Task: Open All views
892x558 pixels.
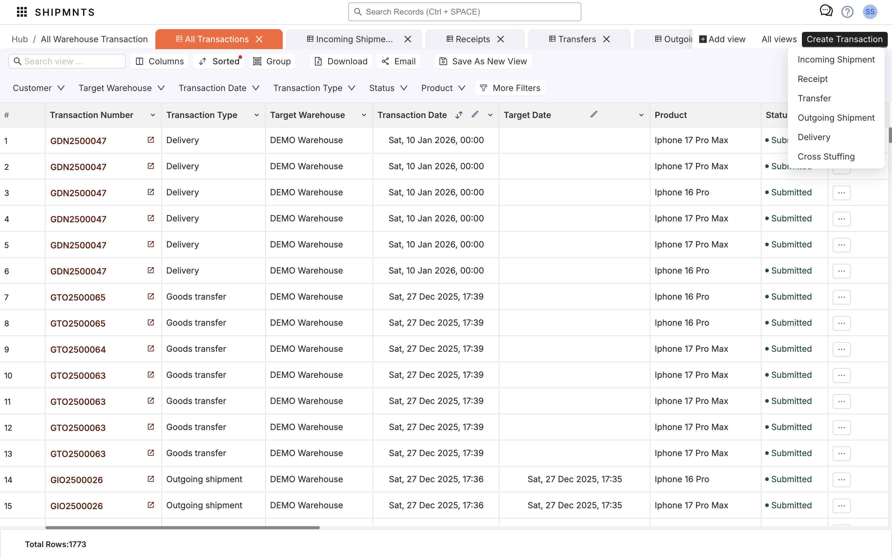Action: (779, 39)
